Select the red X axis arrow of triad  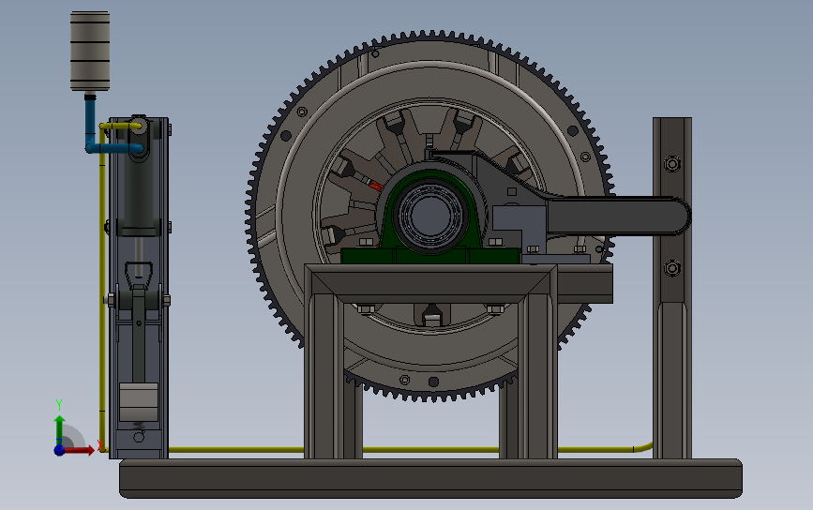click(79, 450)
